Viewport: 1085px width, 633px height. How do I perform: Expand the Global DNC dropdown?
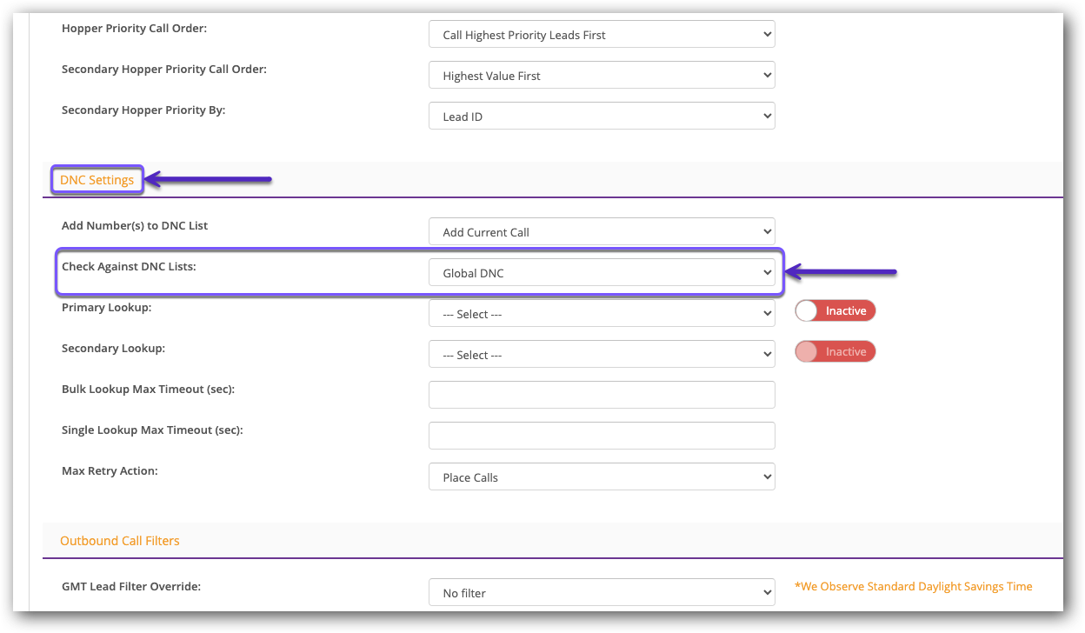601,273
